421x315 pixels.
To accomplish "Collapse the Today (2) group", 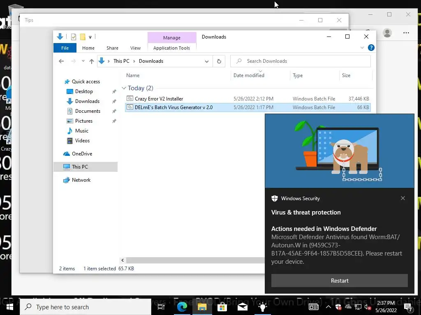I will [124, 88].
